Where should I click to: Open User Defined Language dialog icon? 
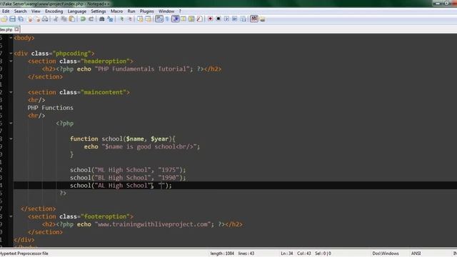coord(184,19)
